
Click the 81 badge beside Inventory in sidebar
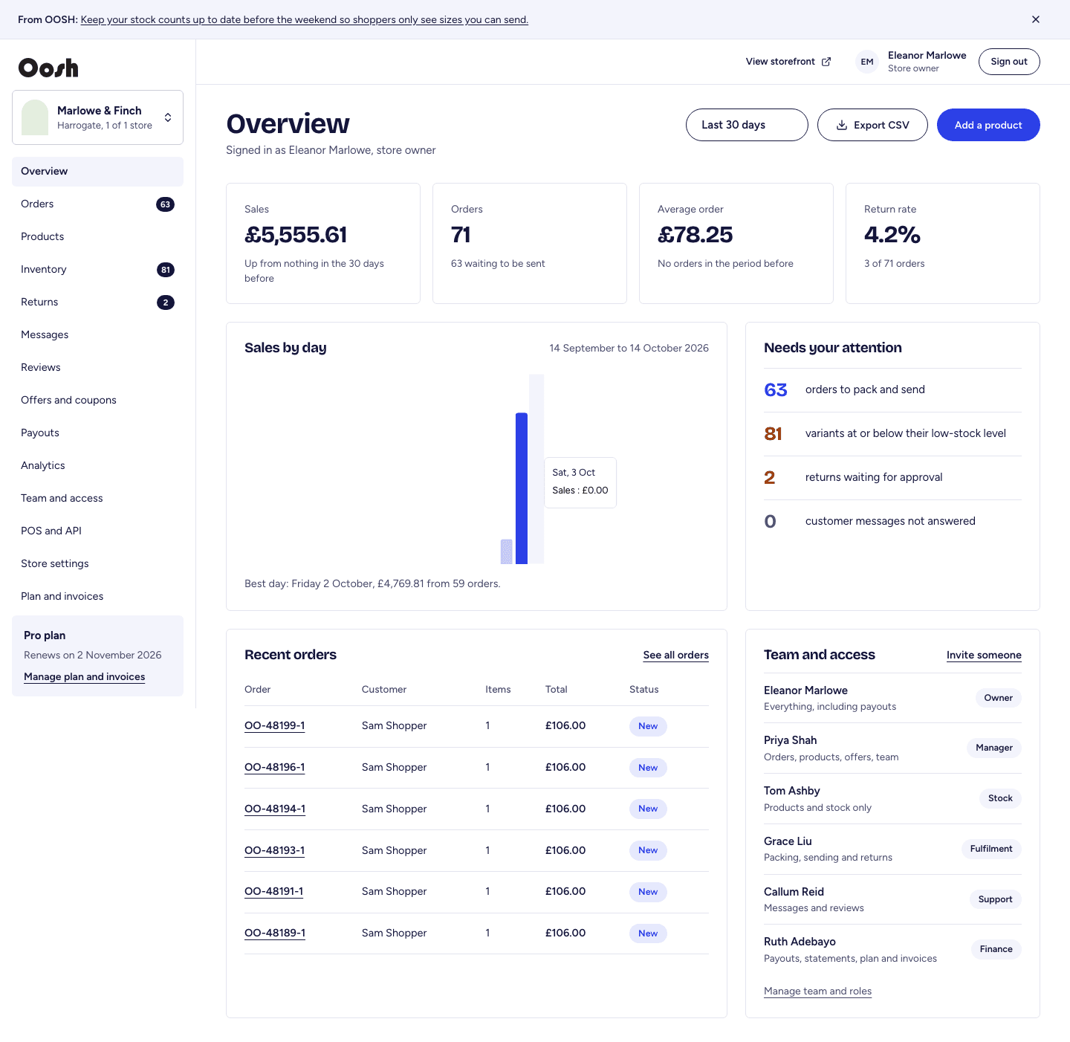pyautogui.click(x=165, y=270)
